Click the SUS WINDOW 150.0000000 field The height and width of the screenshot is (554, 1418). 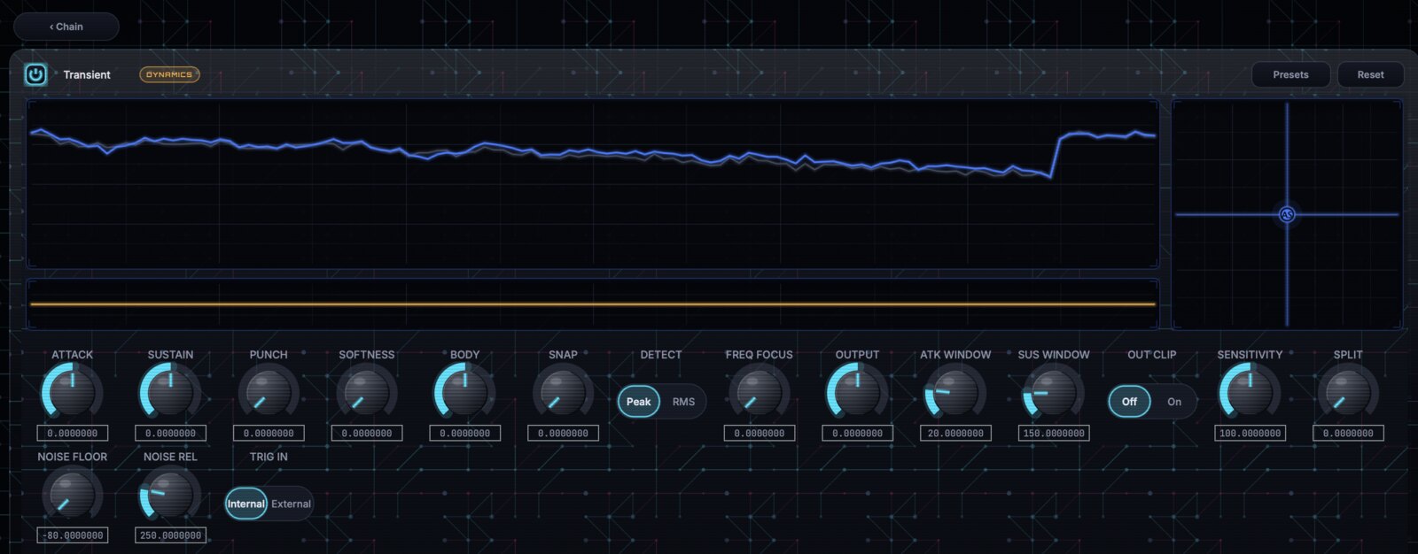[1054, 434]
